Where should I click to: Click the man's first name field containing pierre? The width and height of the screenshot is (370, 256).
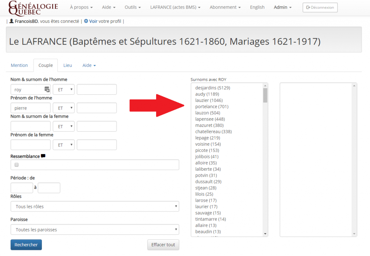click(30, 108)
